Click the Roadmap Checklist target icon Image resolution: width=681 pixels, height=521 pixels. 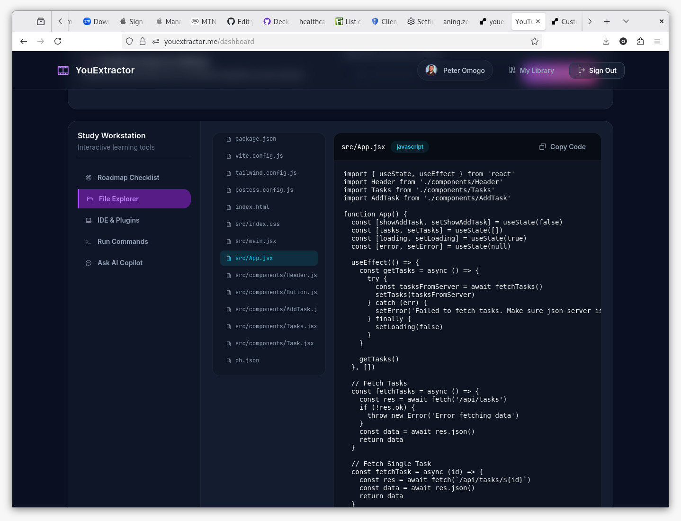click(89, 178)
